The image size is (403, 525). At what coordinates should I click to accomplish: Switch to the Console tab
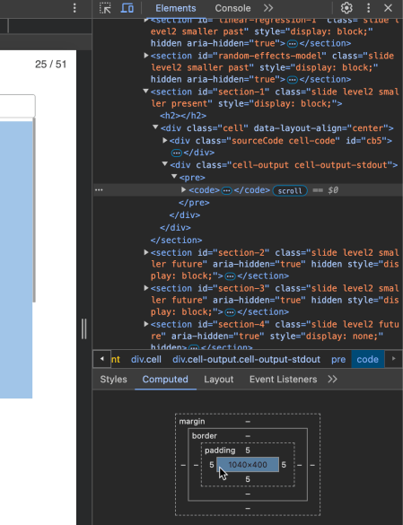click(232, 8)
